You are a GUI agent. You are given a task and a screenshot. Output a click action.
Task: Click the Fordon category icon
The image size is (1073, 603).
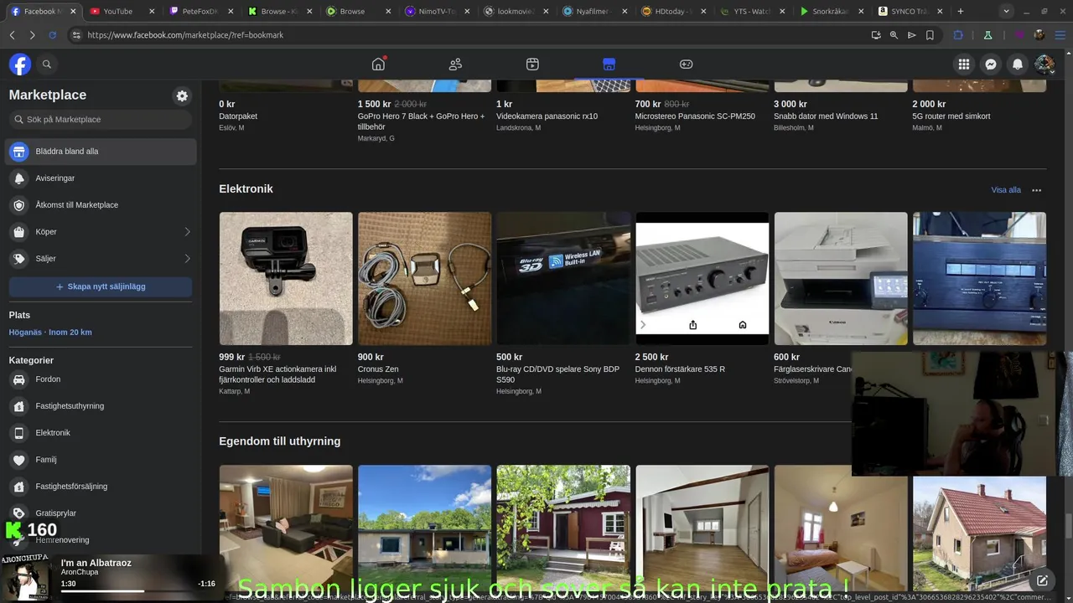click(x=19, y=379)
